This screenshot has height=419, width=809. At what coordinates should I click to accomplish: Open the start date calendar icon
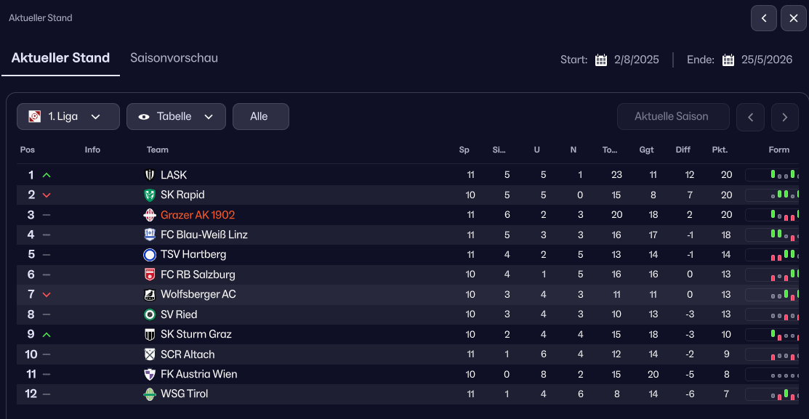[601, 60]
